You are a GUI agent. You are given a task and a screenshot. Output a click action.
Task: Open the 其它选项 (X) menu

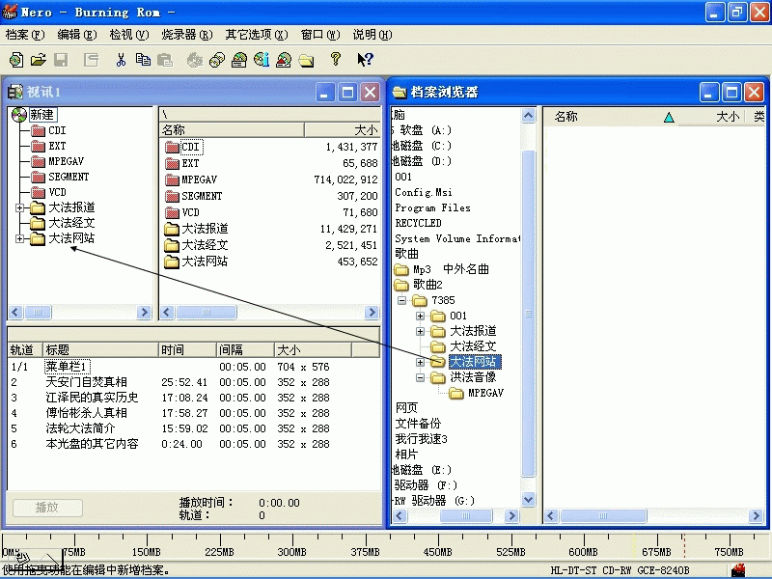pos(256,35)
